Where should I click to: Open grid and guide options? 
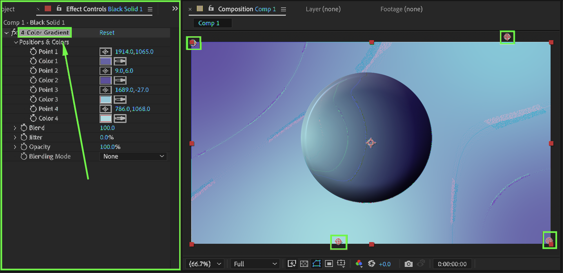pyautogui.click(x=341, y=264)
